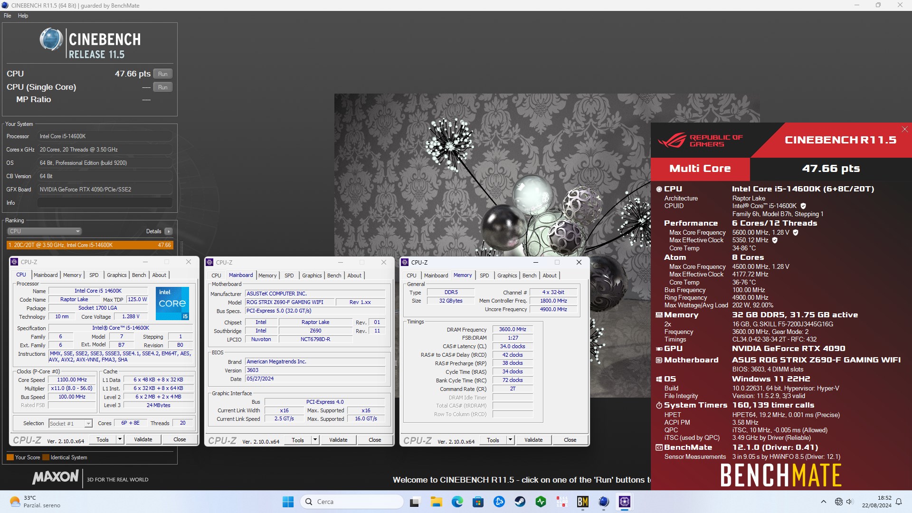
Task: Open the green pulse monitor taskbar icon
Action: click(x=541, y=502)
